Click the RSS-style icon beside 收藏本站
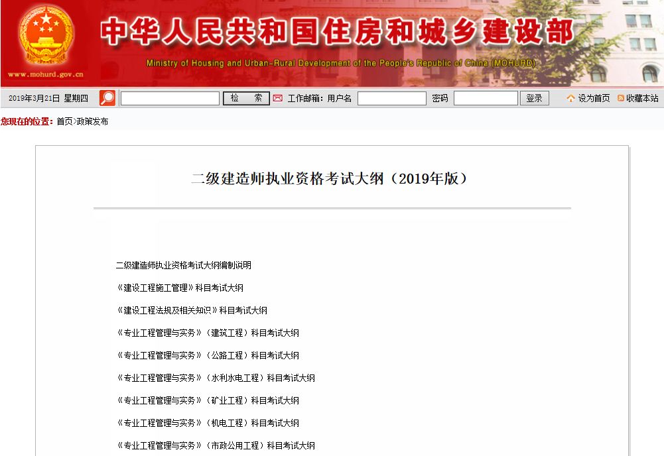The image size is (664, 456). [621, 98]
